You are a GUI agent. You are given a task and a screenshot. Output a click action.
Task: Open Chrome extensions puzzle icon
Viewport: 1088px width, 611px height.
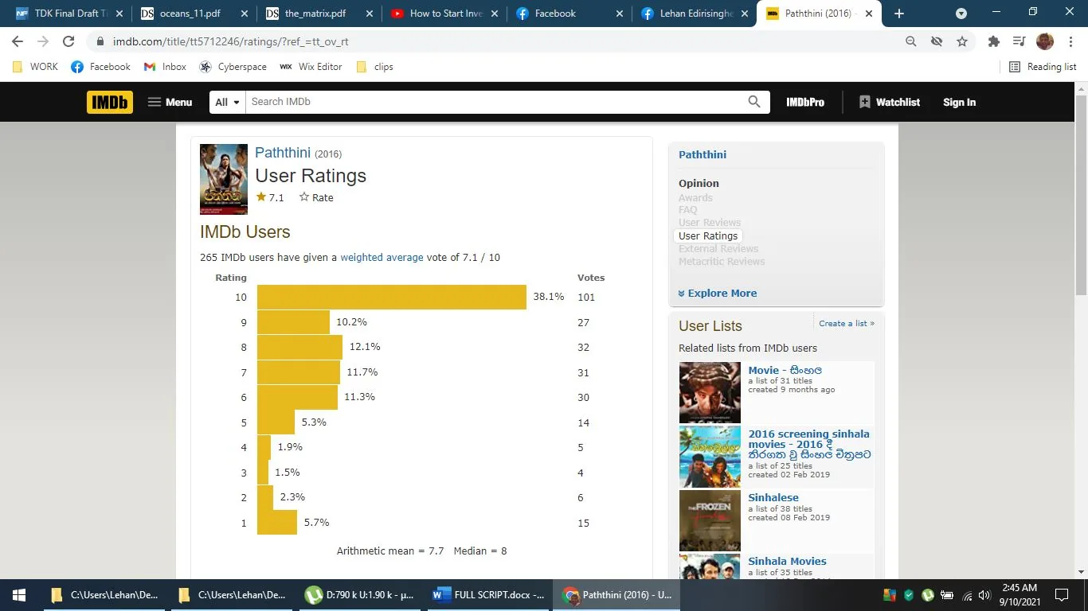(993, 41)
